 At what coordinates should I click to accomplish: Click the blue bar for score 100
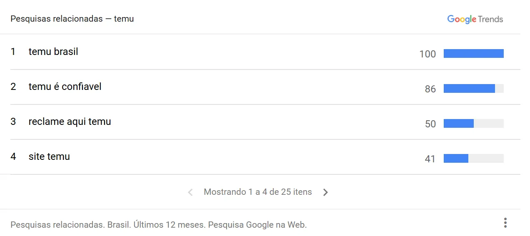point(474,53)
